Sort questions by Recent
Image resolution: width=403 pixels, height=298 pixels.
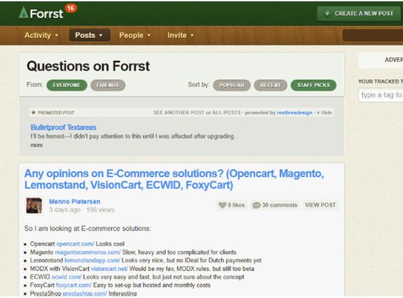point(271,85)
